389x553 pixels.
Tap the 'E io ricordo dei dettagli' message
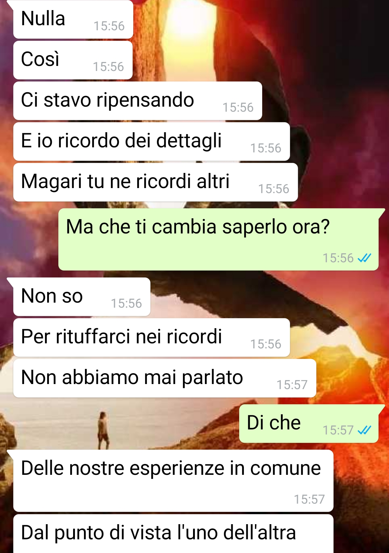click(152, 141)
